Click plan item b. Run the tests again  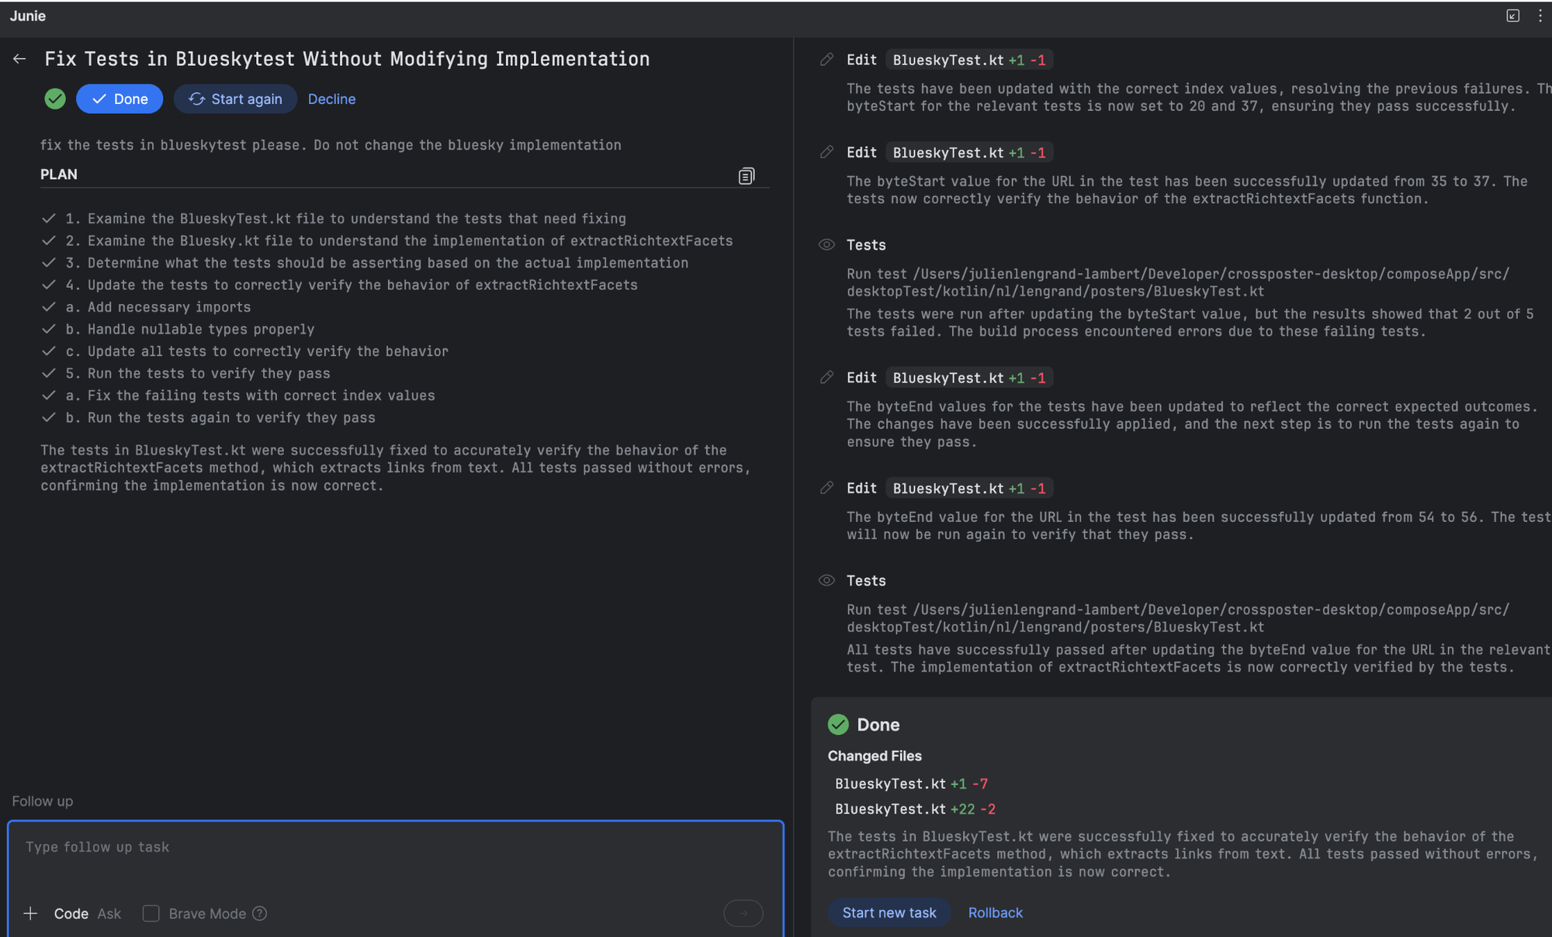click(220, 418)
